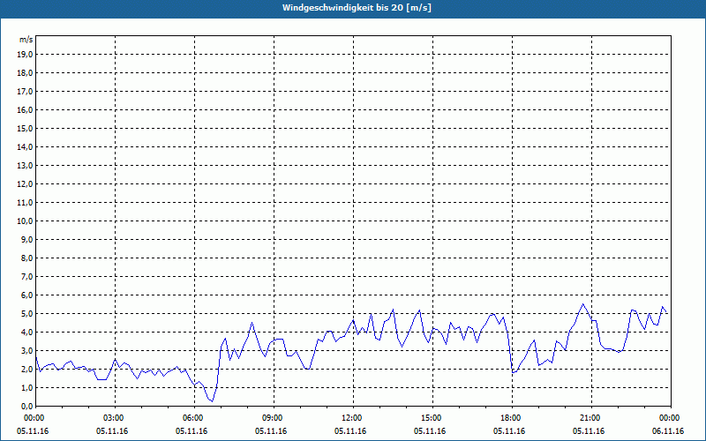Click the 3,0 y-axis label
The image size is (706, 441).
(x=26, y=350)
